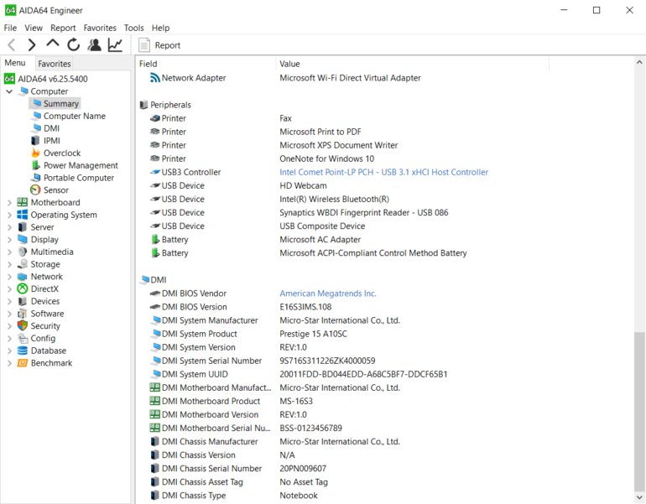Open the Tools menu
The width and height of the screenshot is (646, 504).
point(134,28)
